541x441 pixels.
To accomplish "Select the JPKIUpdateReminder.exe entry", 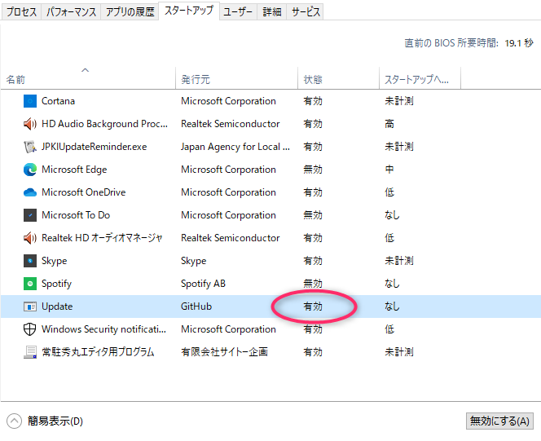I will pos(95,147).
